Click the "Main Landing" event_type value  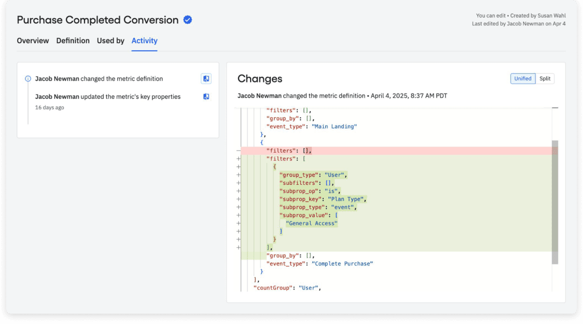(x=335, y=126)
